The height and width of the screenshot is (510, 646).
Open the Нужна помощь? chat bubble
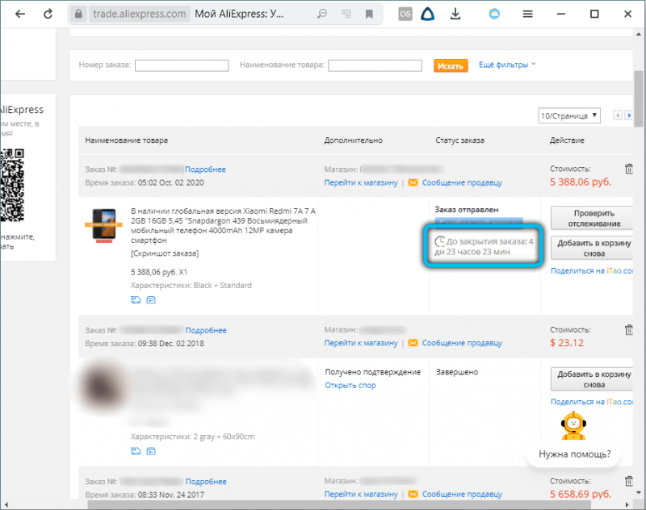tap(574, 454)
